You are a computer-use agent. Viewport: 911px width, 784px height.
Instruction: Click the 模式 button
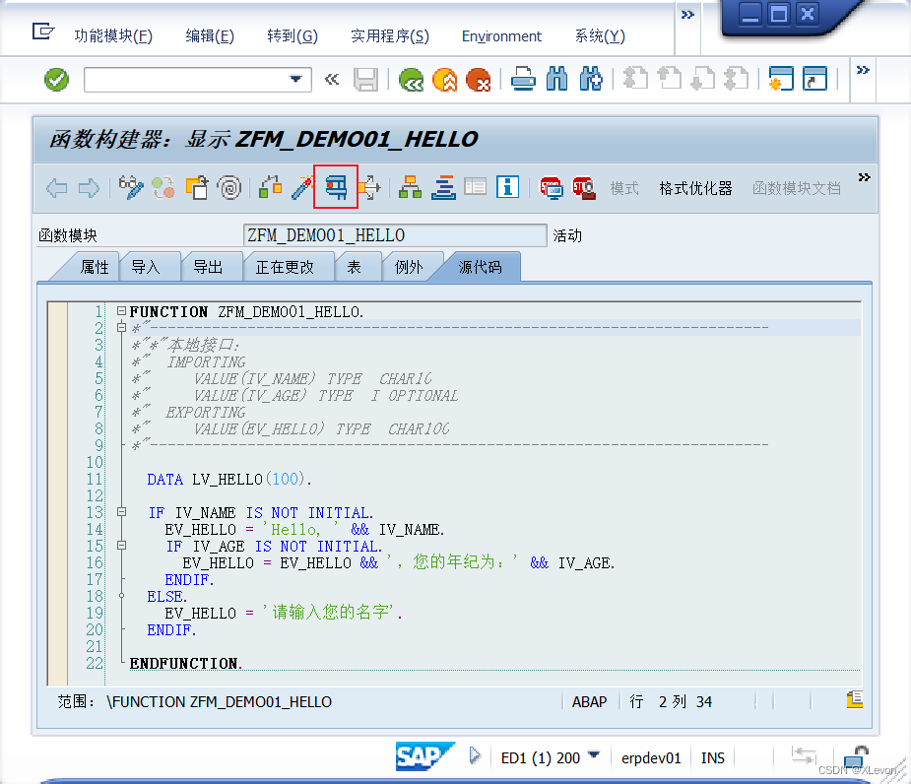click(624, 188)
